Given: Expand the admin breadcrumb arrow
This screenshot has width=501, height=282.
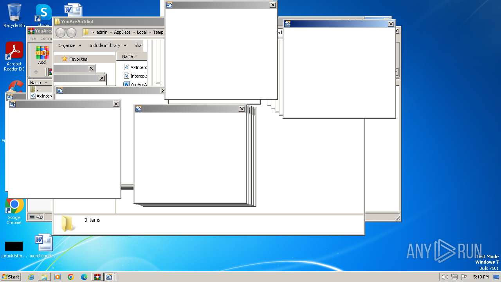Looking at the screenshot, I should (111, 32).
